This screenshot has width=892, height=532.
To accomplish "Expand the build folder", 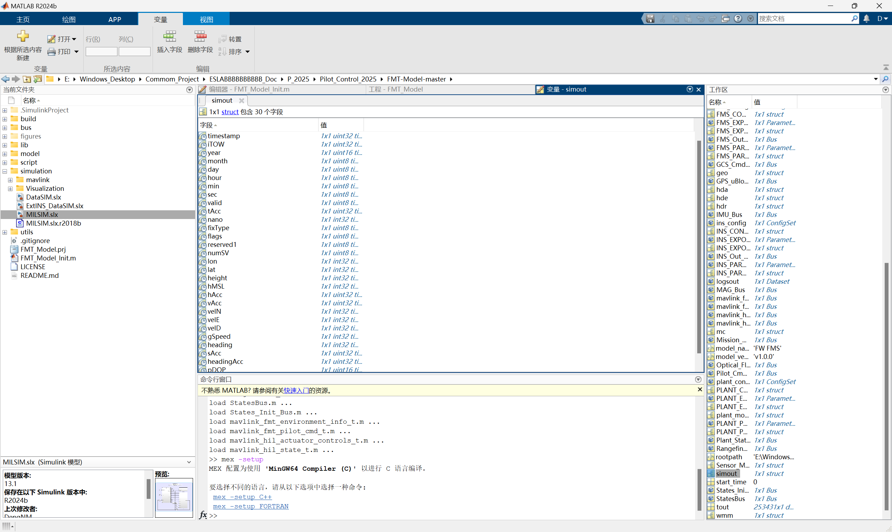I will pyautogui.click(x=5, y=119).
